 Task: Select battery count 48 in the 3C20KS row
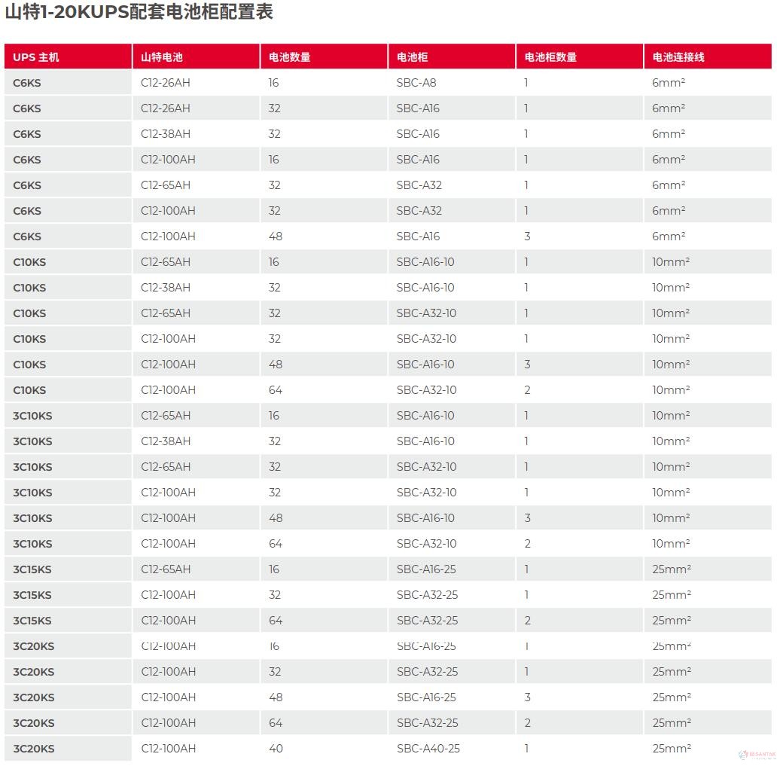[x=275, y=697]
